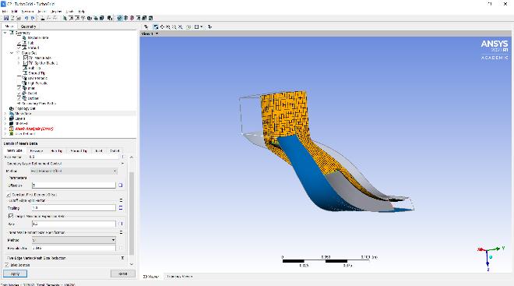
Task: Click the User Defined icon in the tree
Action: pos(12,134)
